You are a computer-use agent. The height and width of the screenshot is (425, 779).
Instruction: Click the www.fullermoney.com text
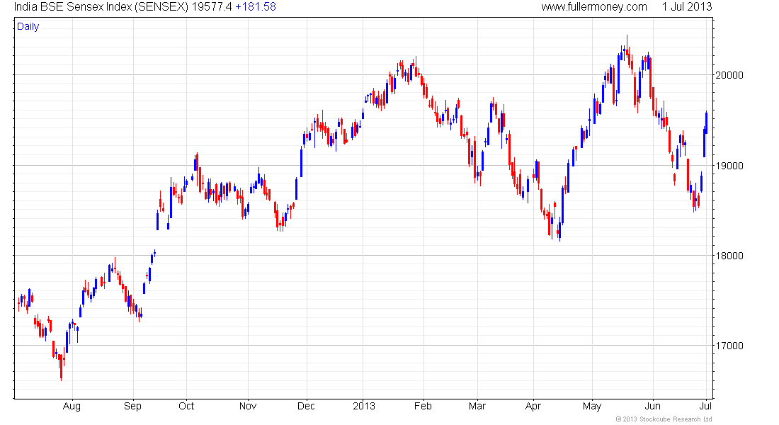tap(594, 7)
